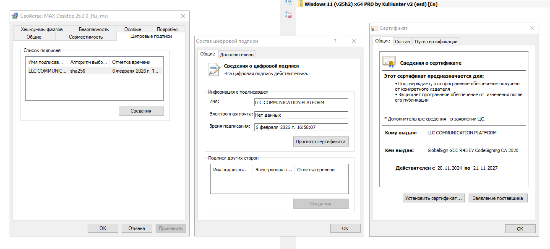Click the Имя field with LLC COMMUNICATION PLATFORM
Viewport: 550px width, 249px height.
tap(301, 102)
